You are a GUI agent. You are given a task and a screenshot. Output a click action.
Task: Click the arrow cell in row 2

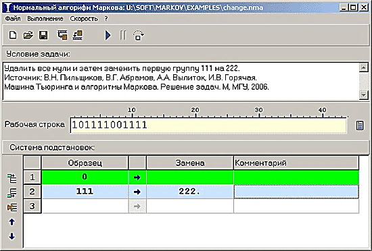click(x=137, y=192)
